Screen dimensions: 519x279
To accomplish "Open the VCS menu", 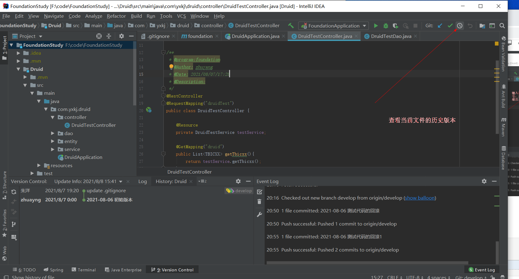I will point(181,16).
